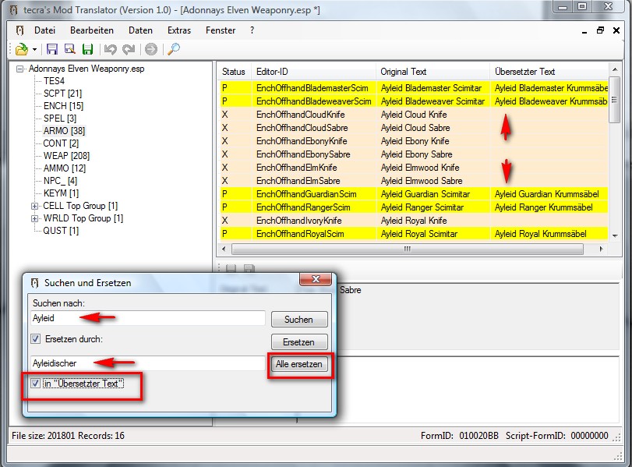The width and height of the screenshot is (632, 467).
Task: Open the Extras menu
Action: pyautogui.click(x=179, y=30)
